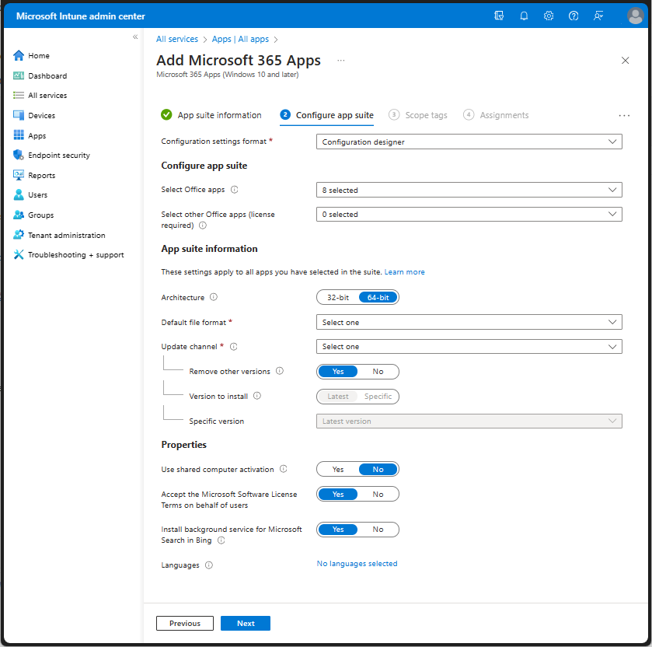Screen dimensions: 652x647
Task: Set Bing background service to No
Action: pyautogui.click(x=378, y=530)
